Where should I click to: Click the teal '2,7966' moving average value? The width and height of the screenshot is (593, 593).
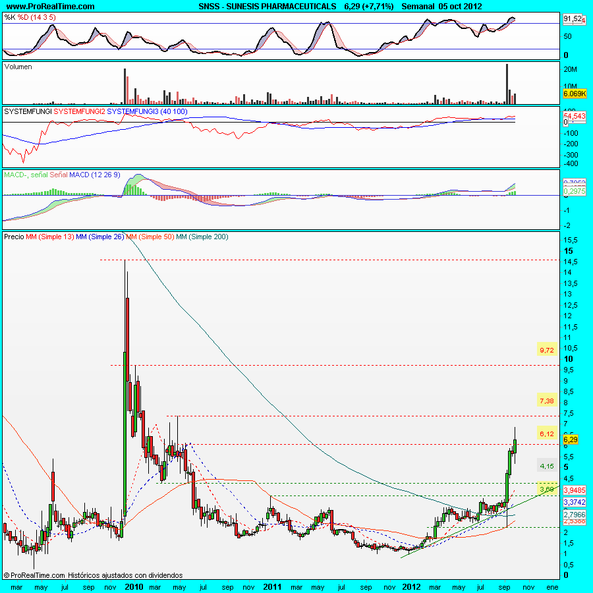[575, 515]
